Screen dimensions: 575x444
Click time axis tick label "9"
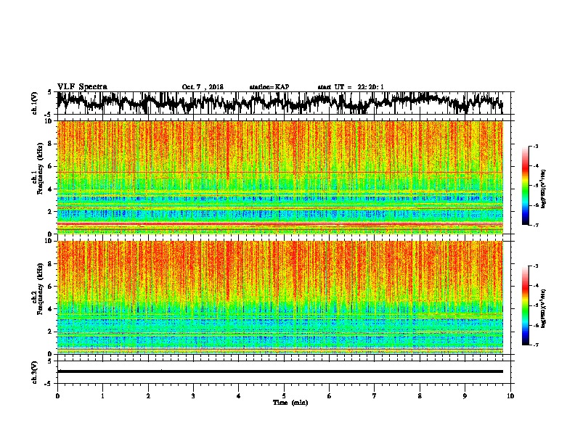click(465, 396)
